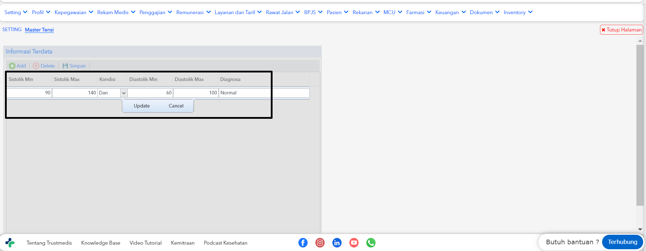
Task: Click the scrollbar up arrow
Action: click(x=640, y=41)
